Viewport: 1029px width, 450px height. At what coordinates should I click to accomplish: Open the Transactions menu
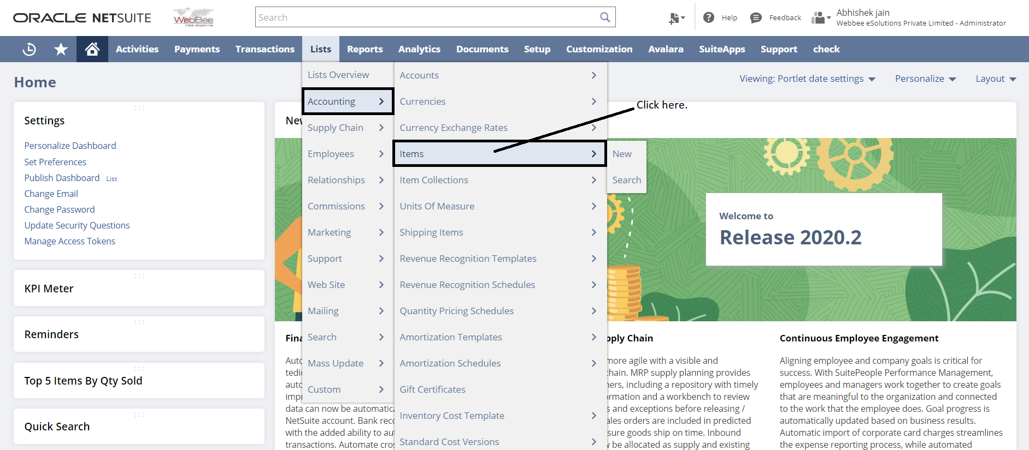(x=265, y=49)
